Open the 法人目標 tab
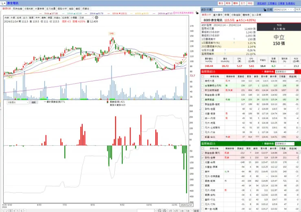The image size is (301, 212). pos(256,15)
